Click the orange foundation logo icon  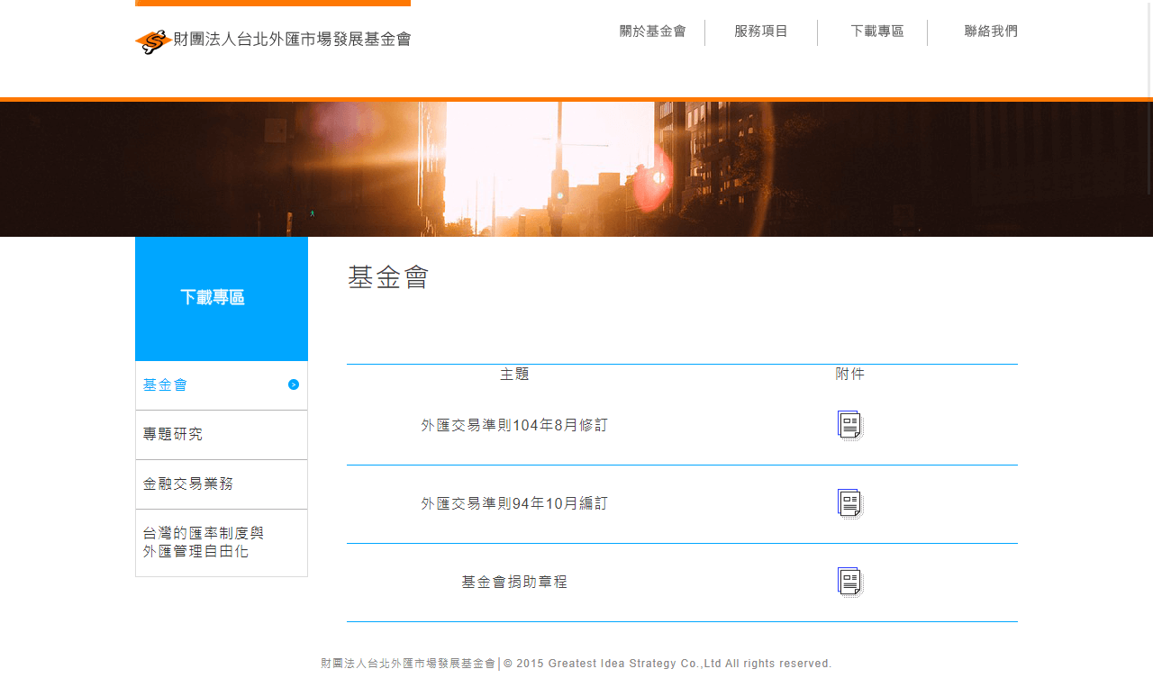click(x=153, y=41)
